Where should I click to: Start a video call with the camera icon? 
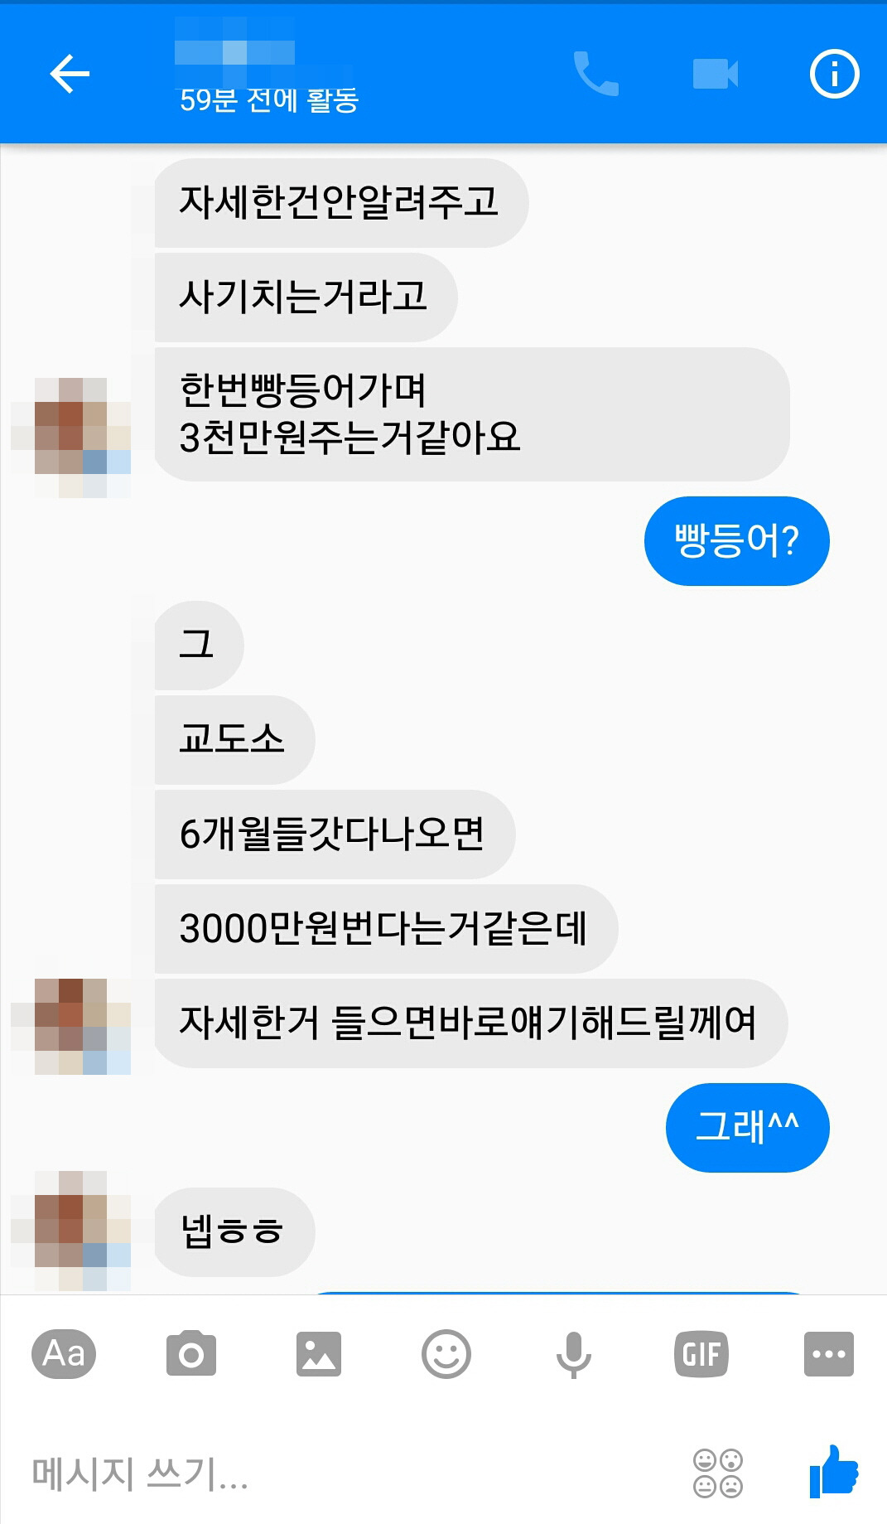click(716, 74)
